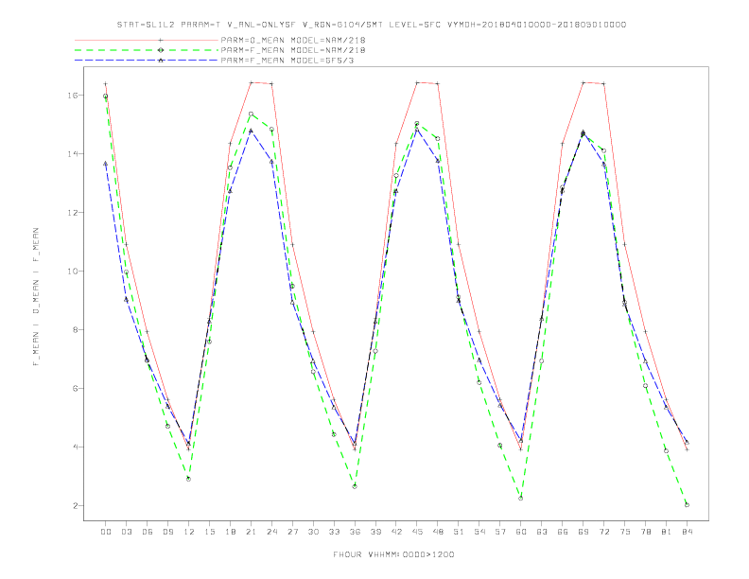Click x-axis tick label 69
Screen dimensions: 749x579
(584, 532)
